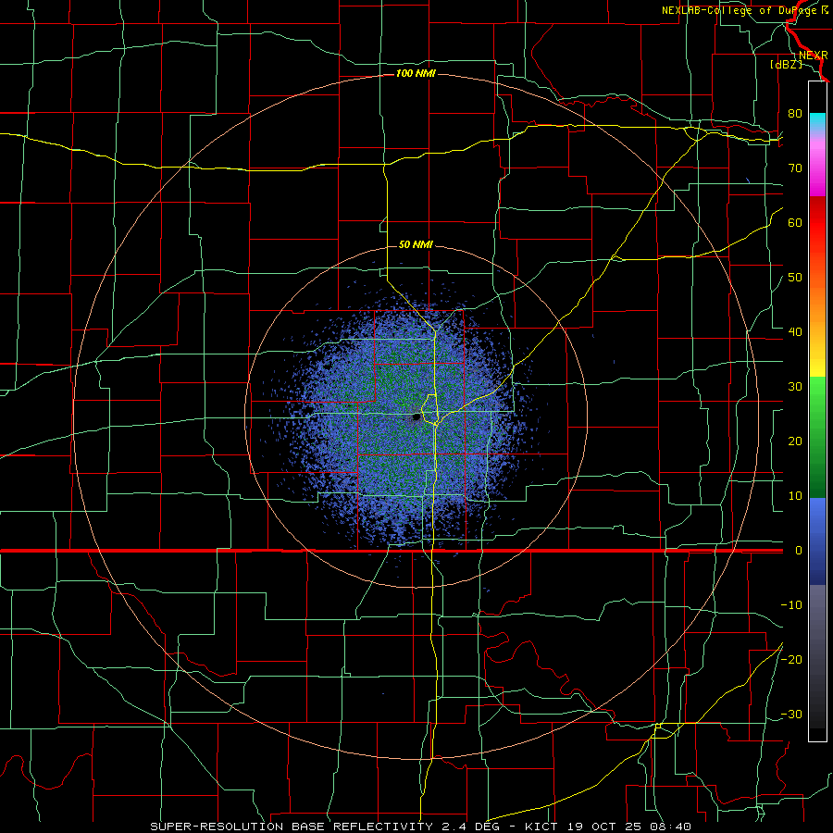Click the 70 value on the dBZ scale
833x833 pixels.
(x=795, y=168)
